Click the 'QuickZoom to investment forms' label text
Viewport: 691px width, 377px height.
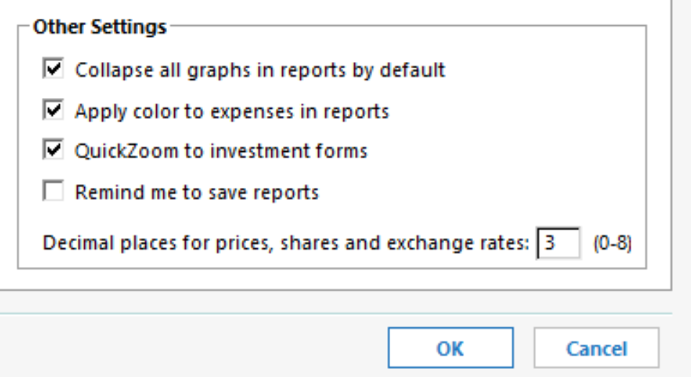pos(221,151)
